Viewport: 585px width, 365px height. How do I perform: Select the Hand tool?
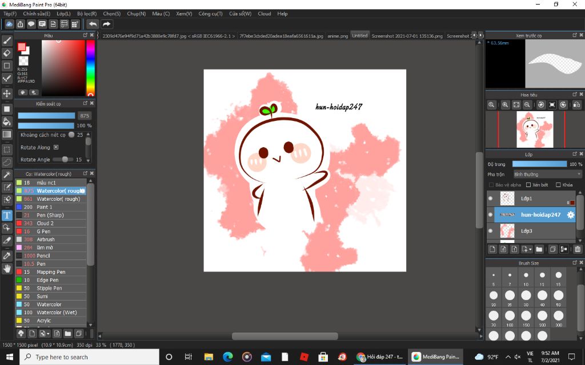pos(7,269)
